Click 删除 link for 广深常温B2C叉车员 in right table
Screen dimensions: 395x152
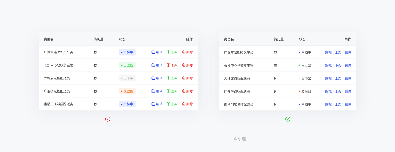click(x=348, y=52)
